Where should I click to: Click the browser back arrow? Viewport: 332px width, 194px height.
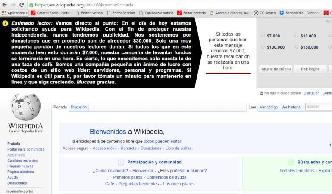coord(4,5)
